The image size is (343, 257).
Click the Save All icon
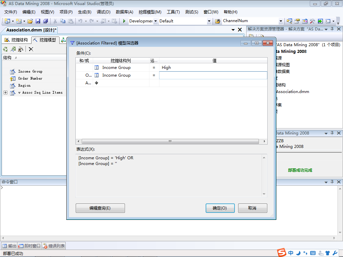coord(46,21)
